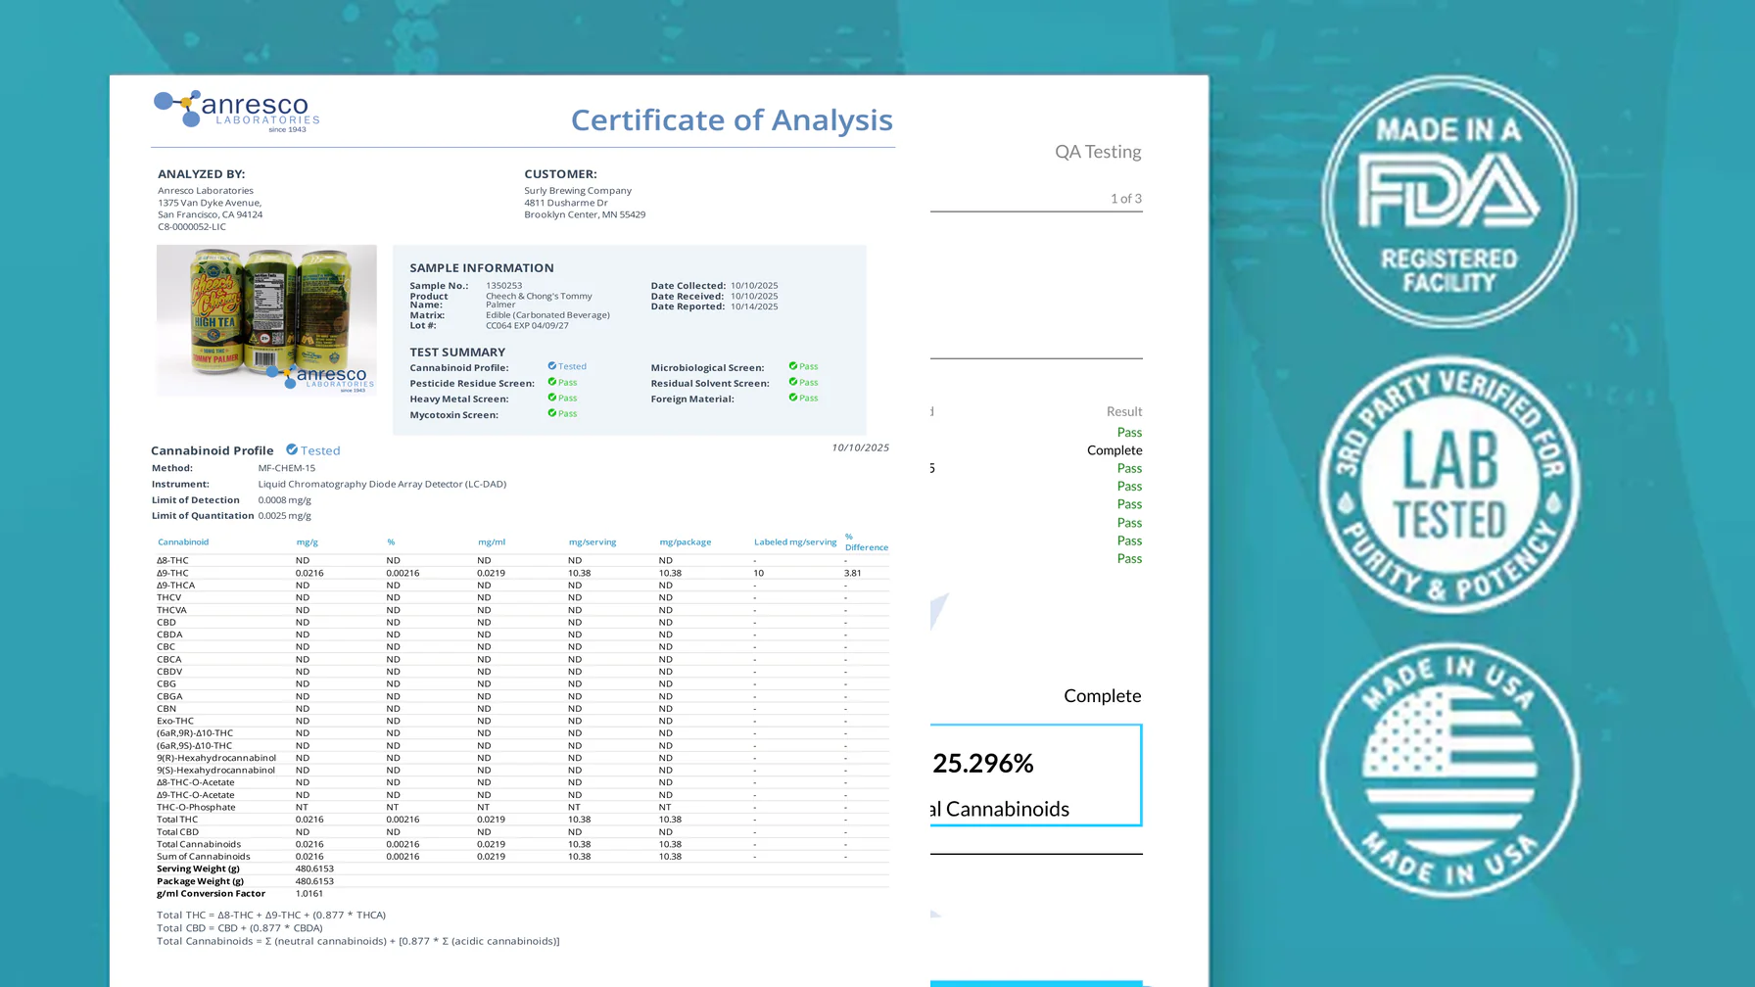Click the Microbiological Screen Pass check
Screen dimensions: 1755x987
click(793, 366)
